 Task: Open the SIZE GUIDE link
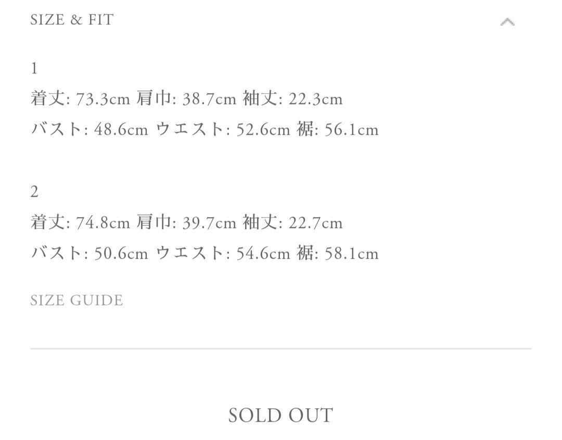coord(76,300)
